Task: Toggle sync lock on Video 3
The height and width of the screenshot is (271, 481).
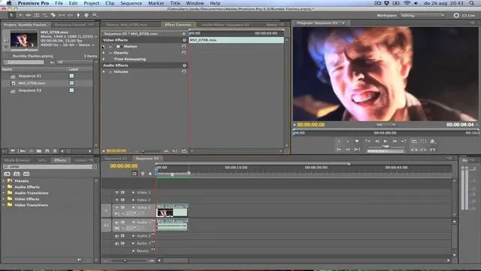Action: click(x=123, y=193)
